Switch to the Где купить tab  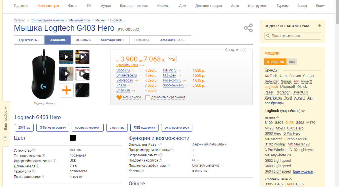[x=29, y=40]
